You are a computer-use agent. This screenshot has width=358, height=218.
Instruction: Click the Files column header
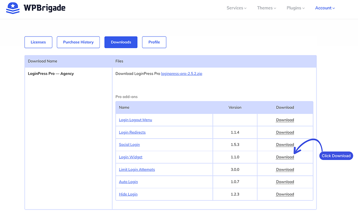coord(119,61)
